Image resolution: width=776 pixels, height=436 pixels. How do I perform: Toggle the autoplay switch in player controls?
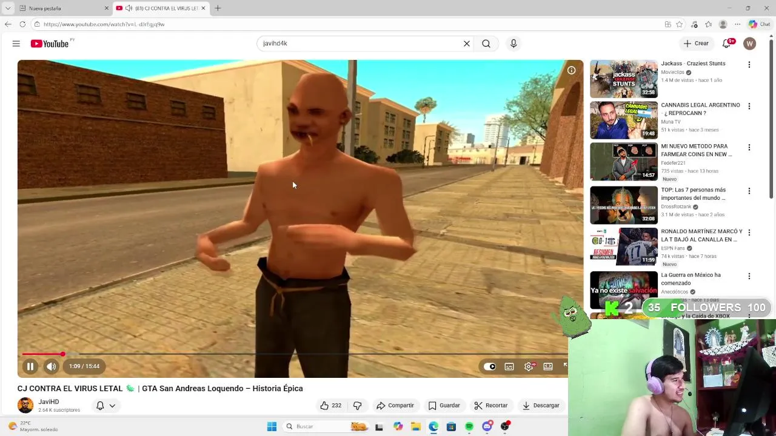pos(490,366)
